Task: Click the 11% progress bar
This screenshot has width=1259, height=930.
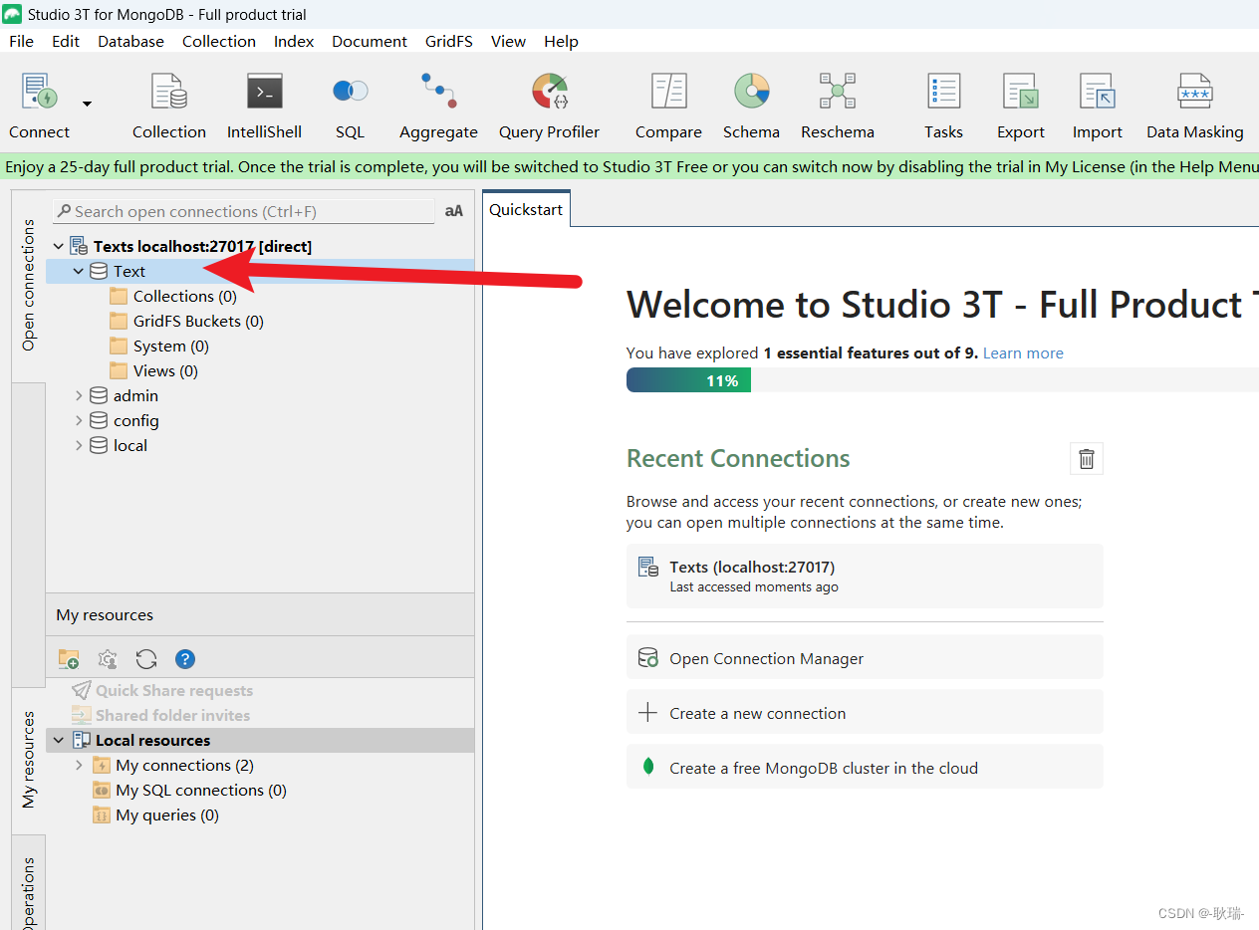Action: click(x=688, y=380)
